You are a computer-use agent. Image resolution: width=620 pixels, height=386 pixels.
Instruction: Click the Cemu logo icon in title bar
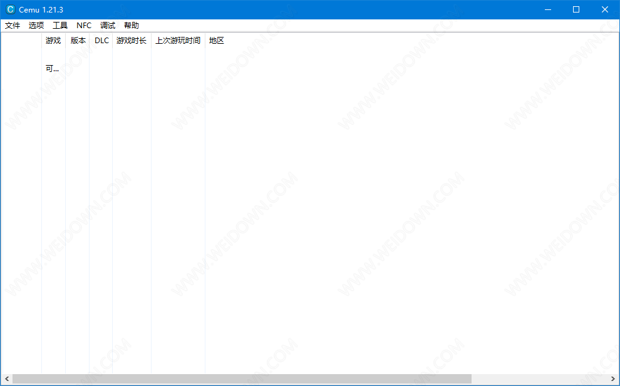10,9
